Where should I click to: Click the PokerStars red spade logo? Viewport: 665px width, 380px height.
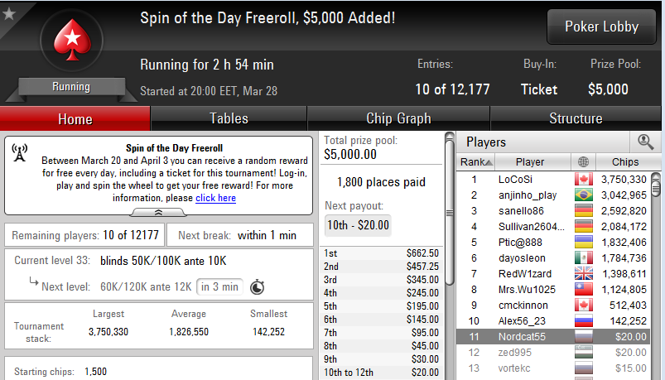pyautogui.click(x=72, y=40)
